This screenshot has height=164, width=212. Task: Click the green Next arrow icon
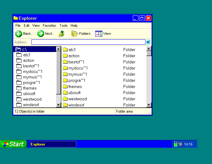pyautogui.click(x=41, y=34)
